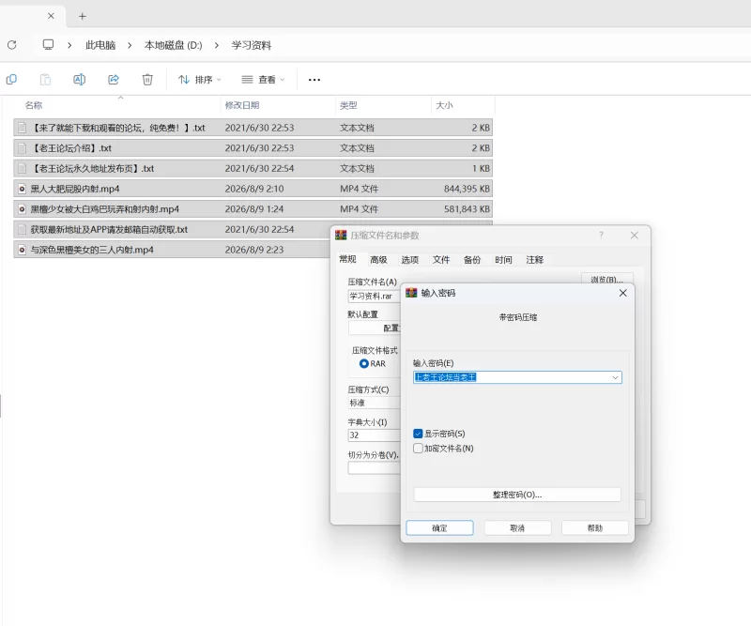Sort by 修改日期 column header

click(242, 105)
